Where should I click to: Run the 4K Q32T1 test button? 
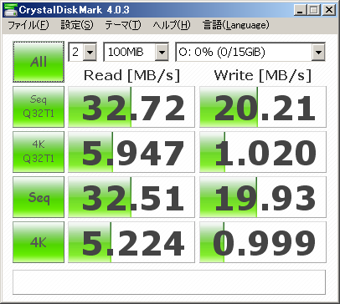39,152
